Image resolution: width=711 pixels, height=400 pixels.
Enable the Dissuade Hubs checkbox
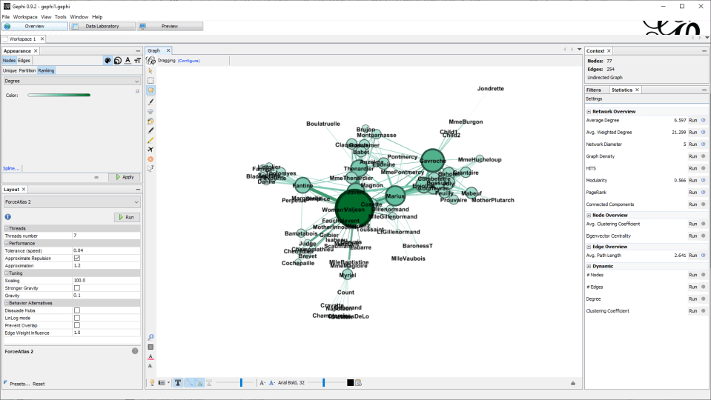pyautogui.click(x=77, y=310)
